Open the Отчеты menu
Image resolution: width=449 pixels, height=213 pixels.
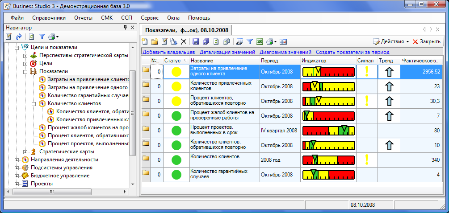coord(83,18)
